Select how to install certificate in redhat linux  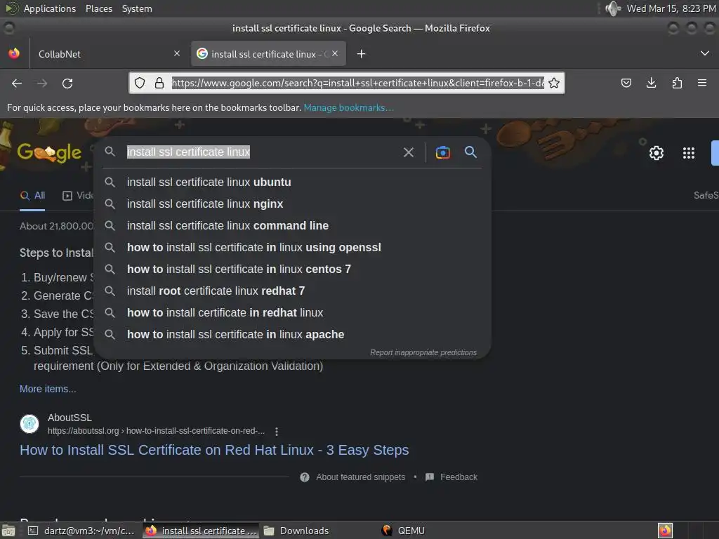(x=293, y=313)
